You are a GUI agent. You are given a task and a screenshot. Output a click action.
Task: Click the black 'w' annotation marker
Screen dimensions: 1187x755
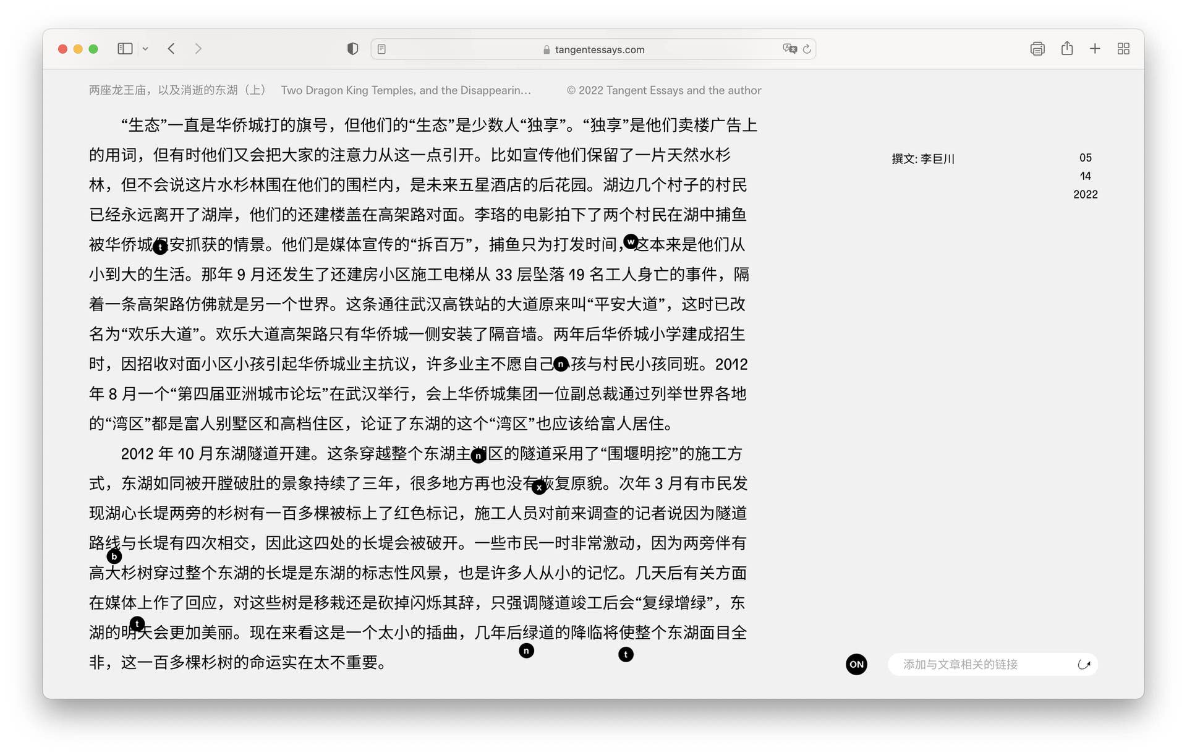630,242
